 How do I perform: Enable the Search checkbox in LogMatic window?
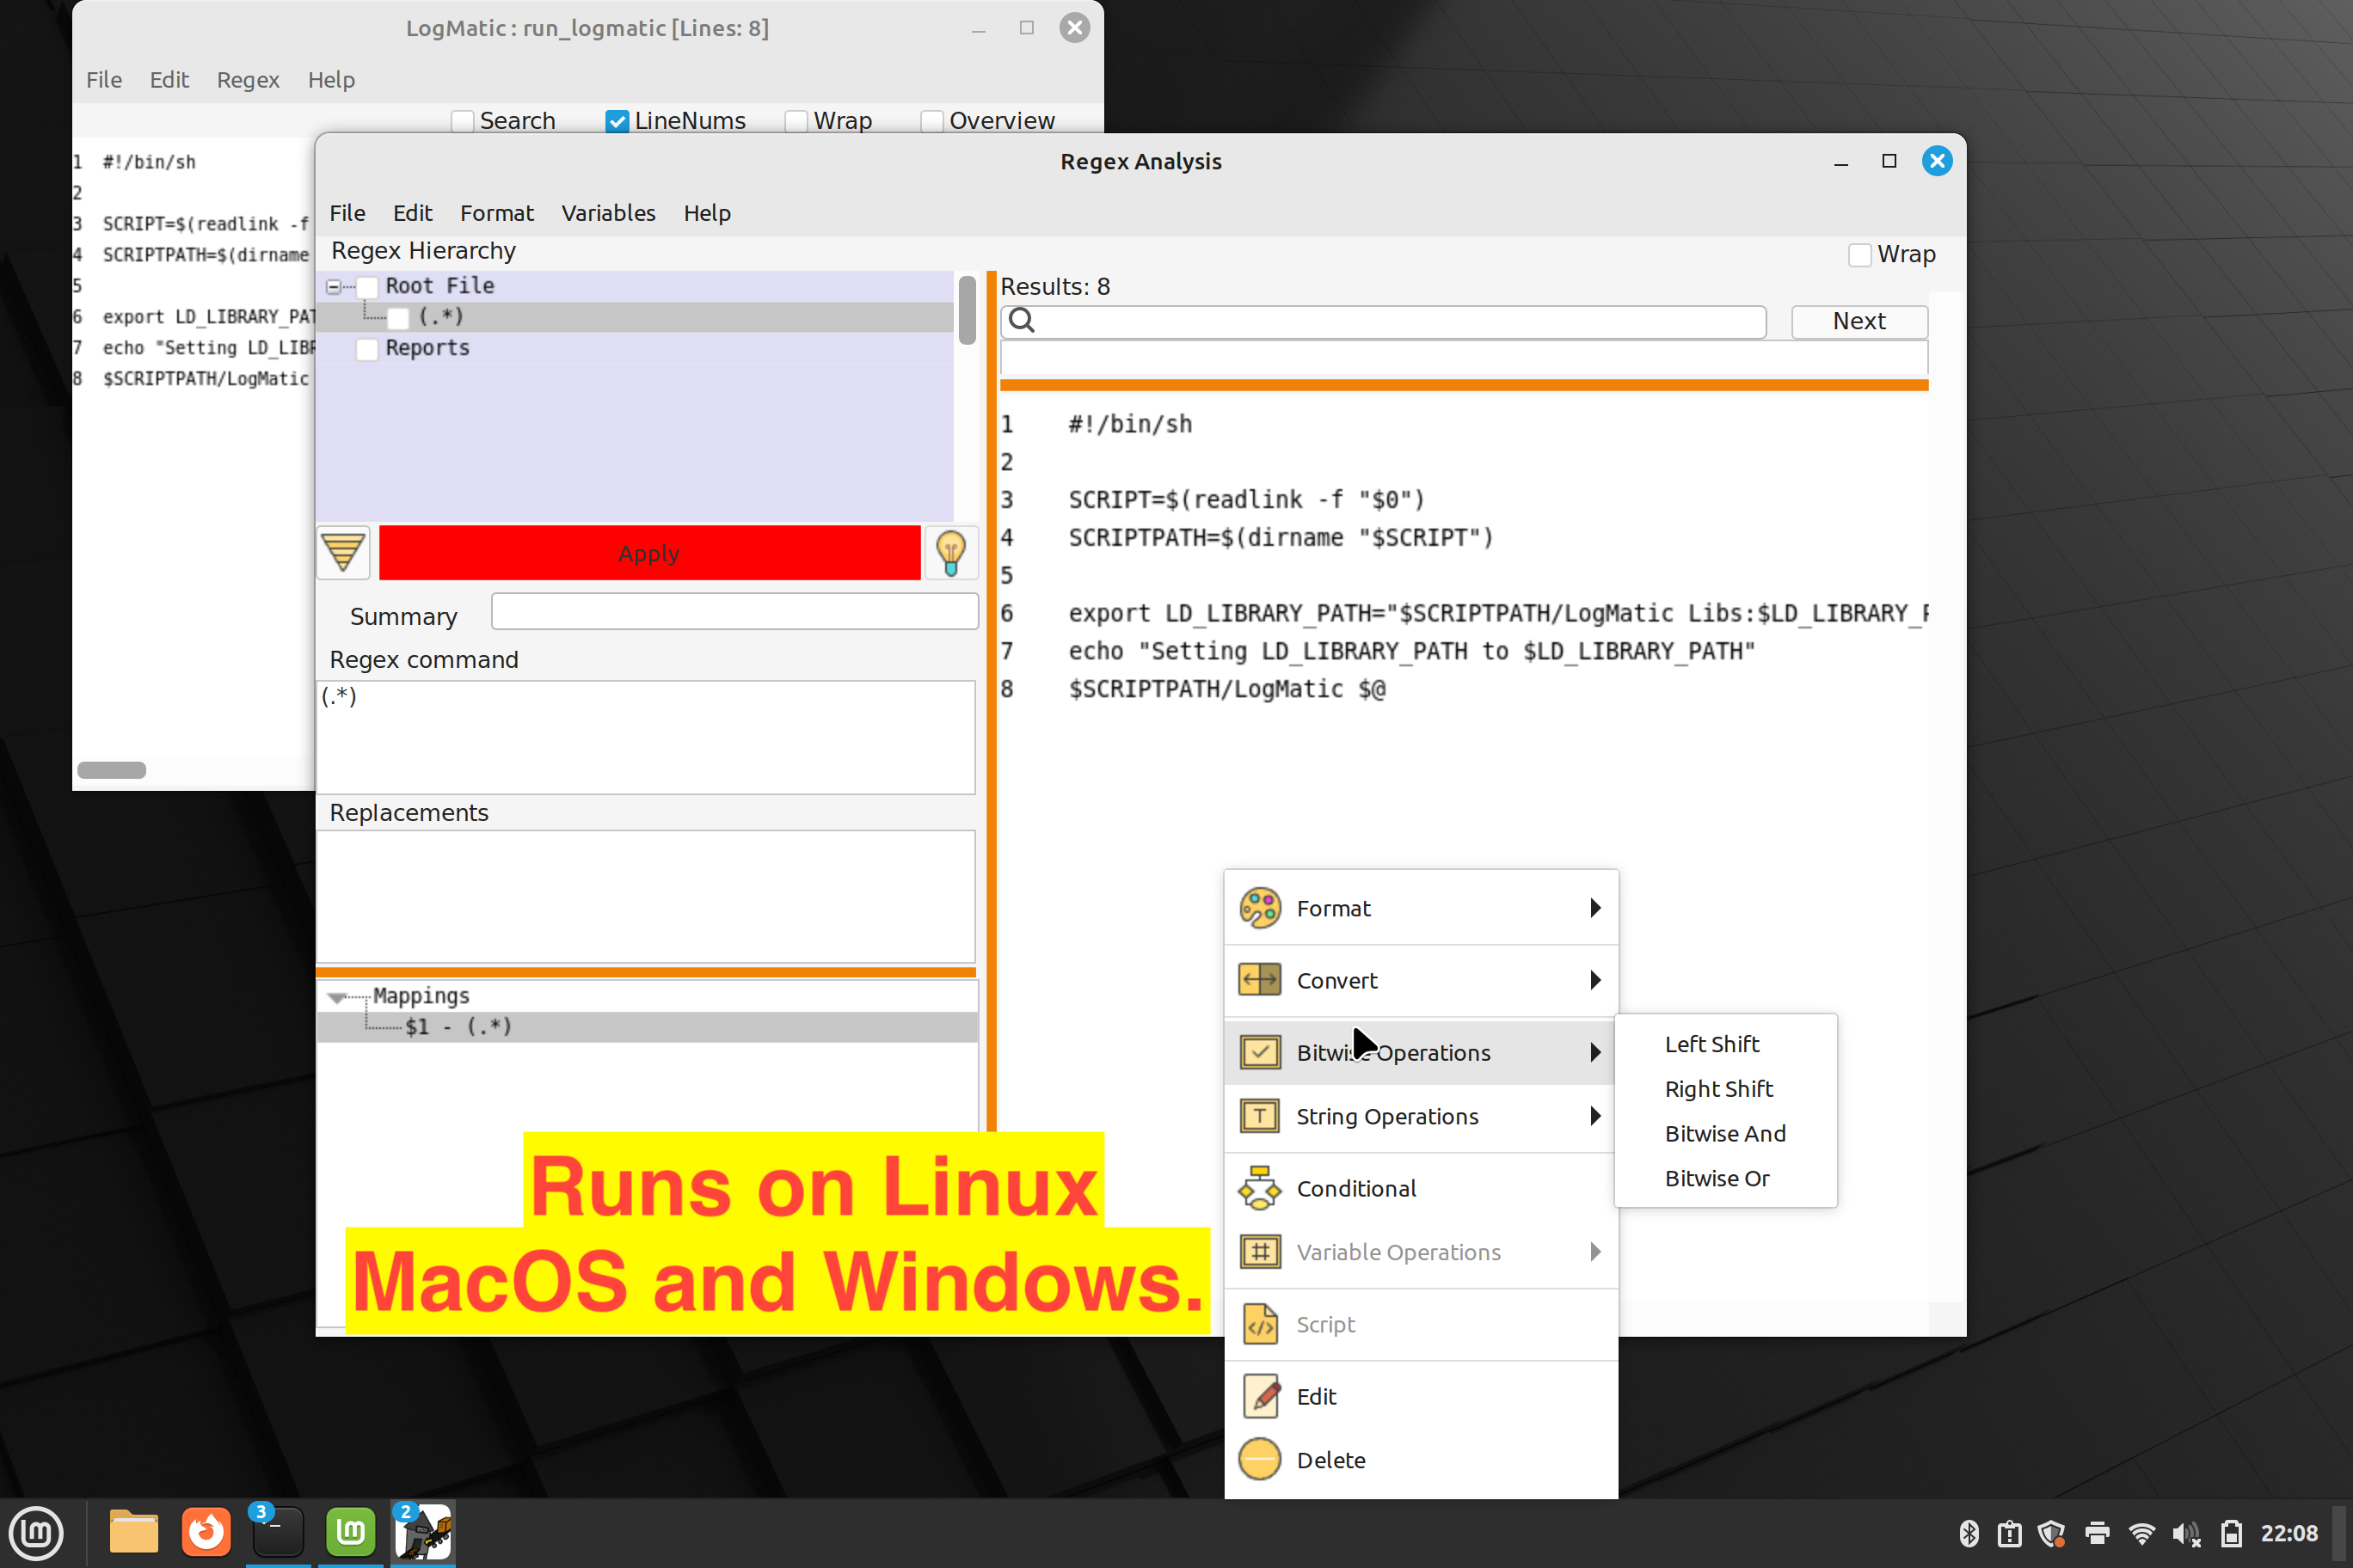click(x=462, y=121)
